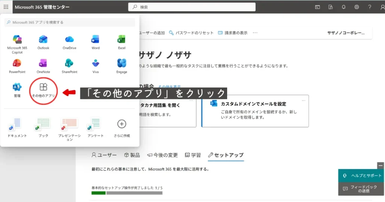Open the Microsoft 365 Copilot app
The height and width of the screenshot is (202, 385).
pos(17,40)
